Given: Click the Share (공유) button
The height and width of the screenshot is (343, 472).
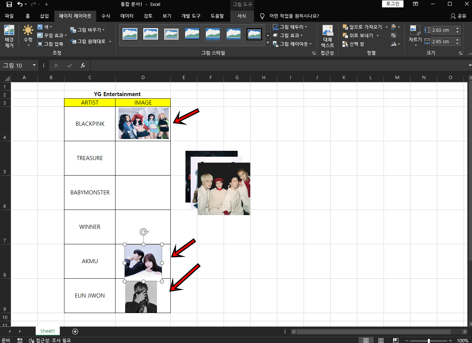Looking at the screenshot, I should (458, 16).
